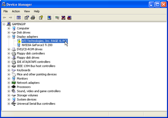Select IDE ATA/ATAPI controllers label
Viewport: 168px width, 118px height.
point(34,62)
